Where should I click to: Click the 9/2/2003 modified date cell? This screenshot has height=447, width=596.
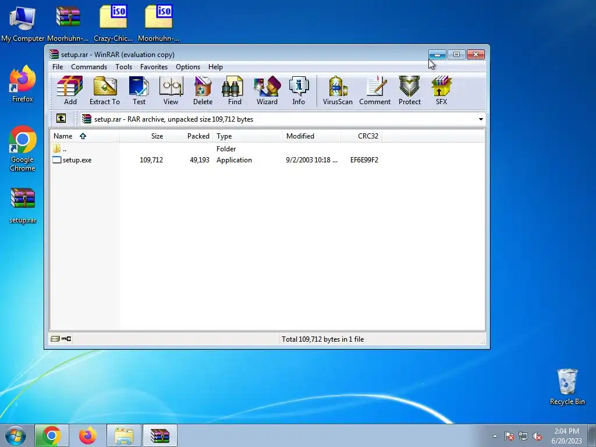coord(312,160)
